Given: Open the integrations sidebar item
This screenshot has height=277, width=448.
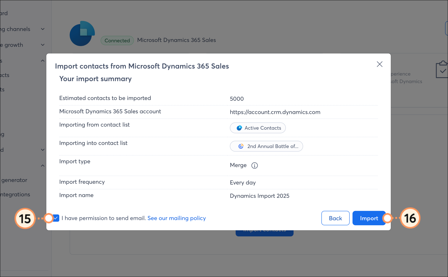Looking at the screenshot, I should 15,194.
